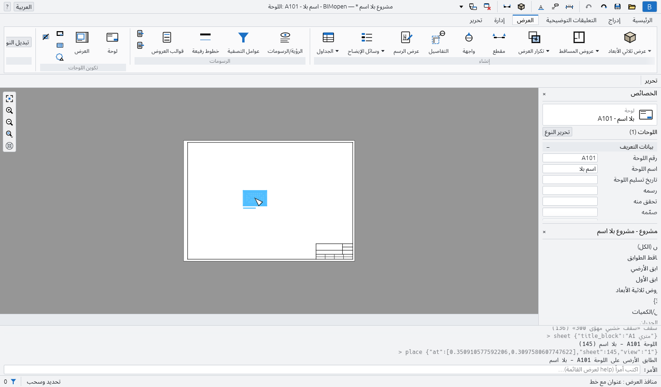Viewport: 661px width, 387px height.
Task: Open the Legends (وسائل الإيضاح) dropdown
Action: click(383, 51)
